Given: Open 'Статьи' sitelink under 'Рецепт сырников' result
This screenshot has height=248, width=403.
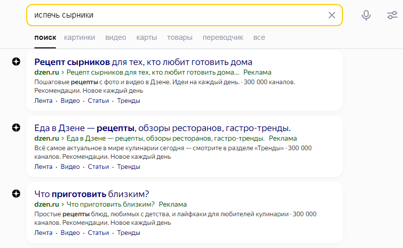Looking at the screenshot, I should tap(98, 101).
